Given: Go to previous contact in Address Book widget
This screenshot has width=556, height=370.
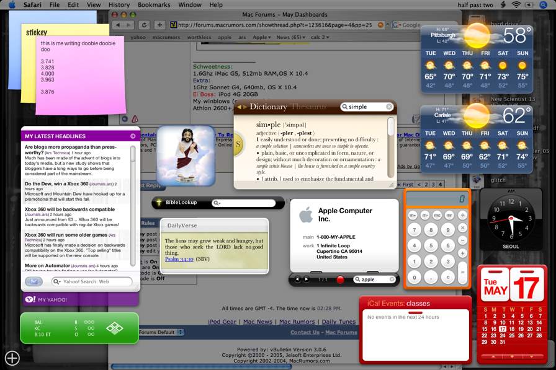Looking at the screenshot, I should 297,280.
